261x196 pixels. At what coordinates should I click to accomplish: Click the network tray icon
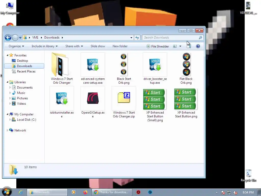pos(229,192)
